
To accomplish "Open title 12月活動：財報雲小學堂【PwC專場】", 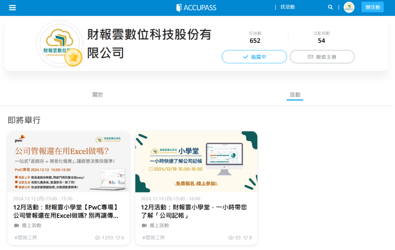I will pos(66,211).
